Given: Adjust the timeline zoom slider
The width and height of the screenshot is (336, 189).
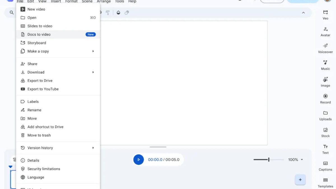Looking at the screenshot, I should click(269, 160).
